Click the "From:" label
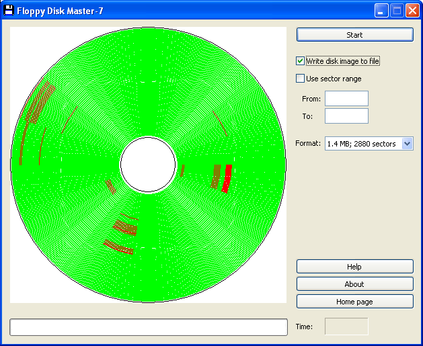 coord(311,99)
